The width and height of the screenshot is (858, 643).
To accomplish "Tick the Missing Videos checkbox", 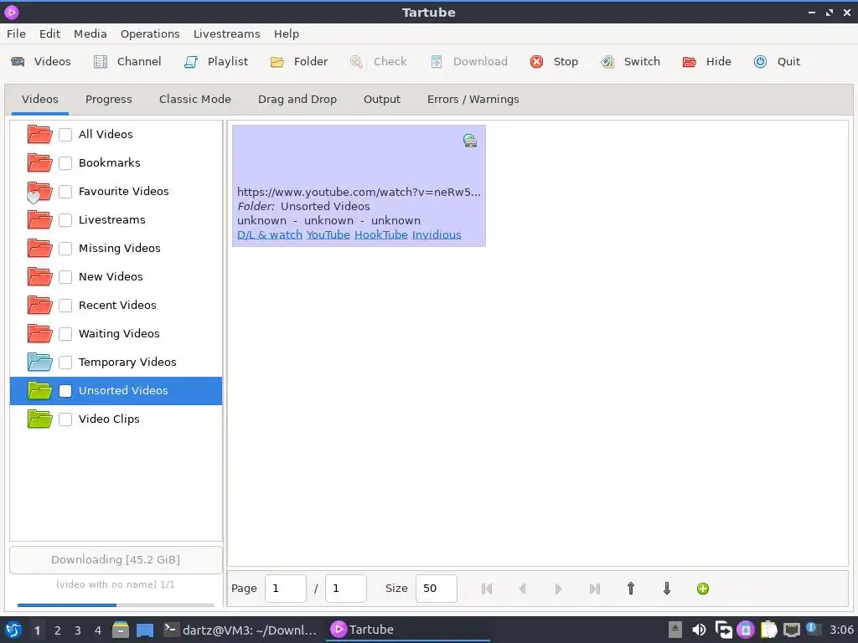I will [x=65, y=248].
